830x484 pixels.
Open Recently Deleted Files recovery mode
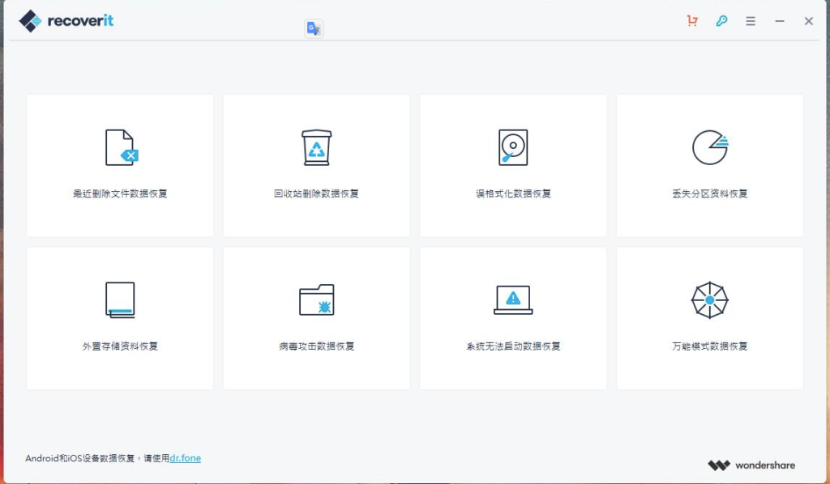click(x=119, y=165)
